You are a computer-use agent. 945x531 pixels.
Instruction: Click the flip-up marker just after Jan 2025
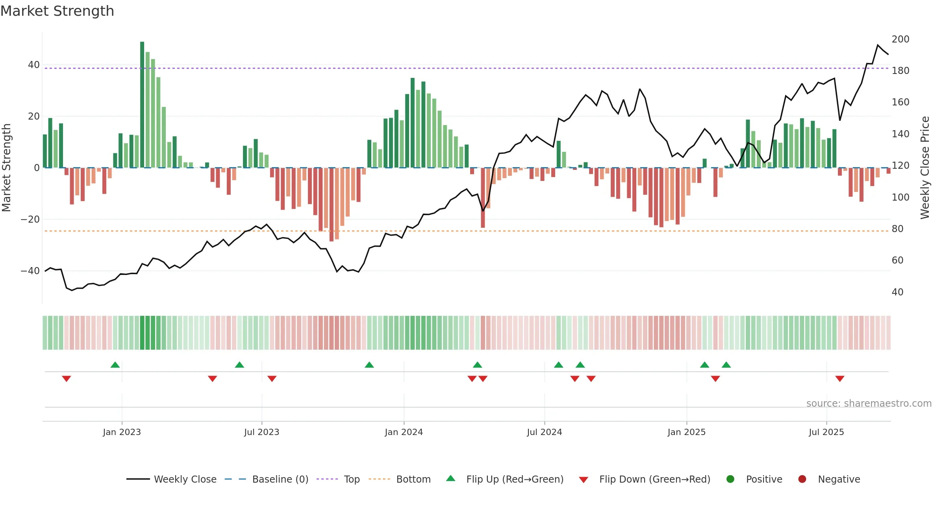705,365
